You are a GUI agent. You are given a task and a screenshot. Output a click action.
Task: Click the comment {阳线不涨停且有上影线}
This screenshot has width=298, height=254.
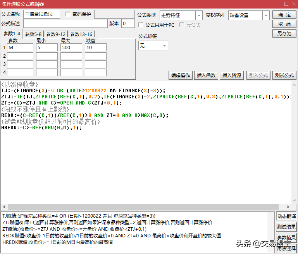pyautogui.click(x=35, y=109)
